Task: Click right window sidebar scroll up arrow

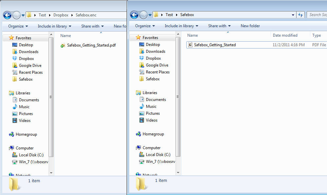Action: (x=178, y=34)
